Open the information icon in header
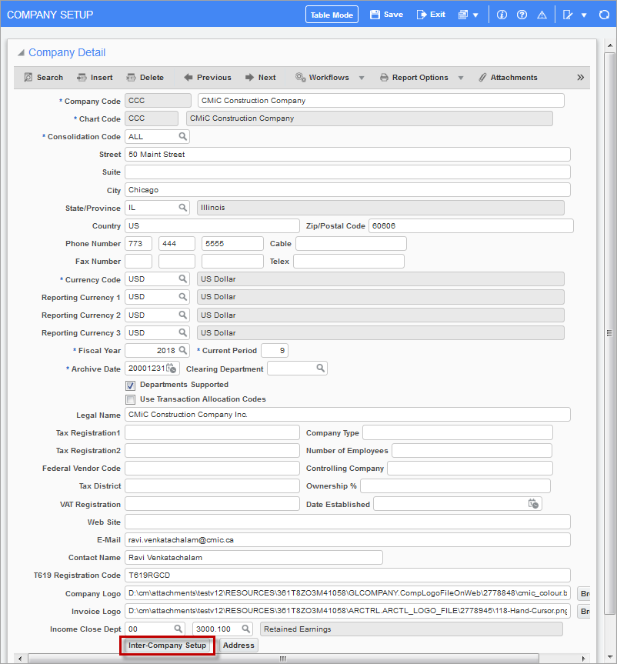Viewport: 617px width, 664px height. point(502,15)
